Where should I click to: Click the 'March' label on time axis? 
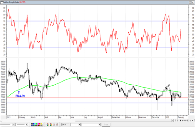click(33, 118)
